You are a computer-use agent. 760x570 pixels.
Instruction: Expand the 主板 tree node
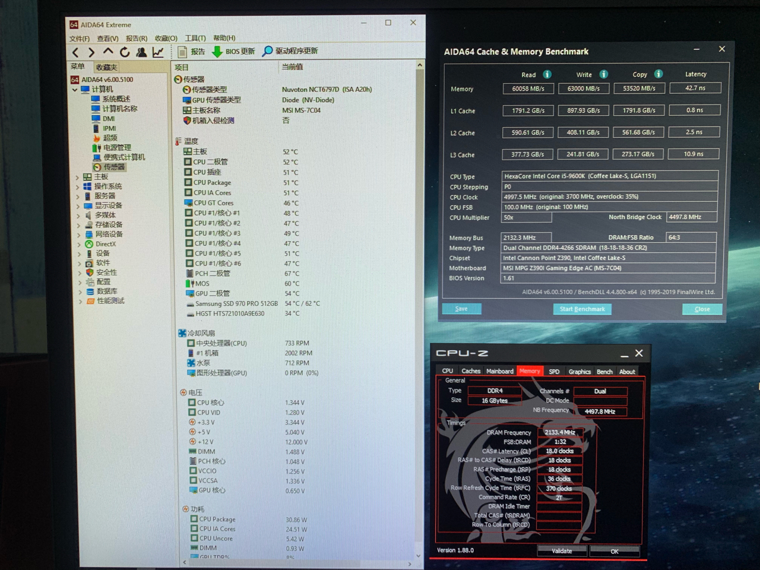pyautogui.click(x=77, y=177)
